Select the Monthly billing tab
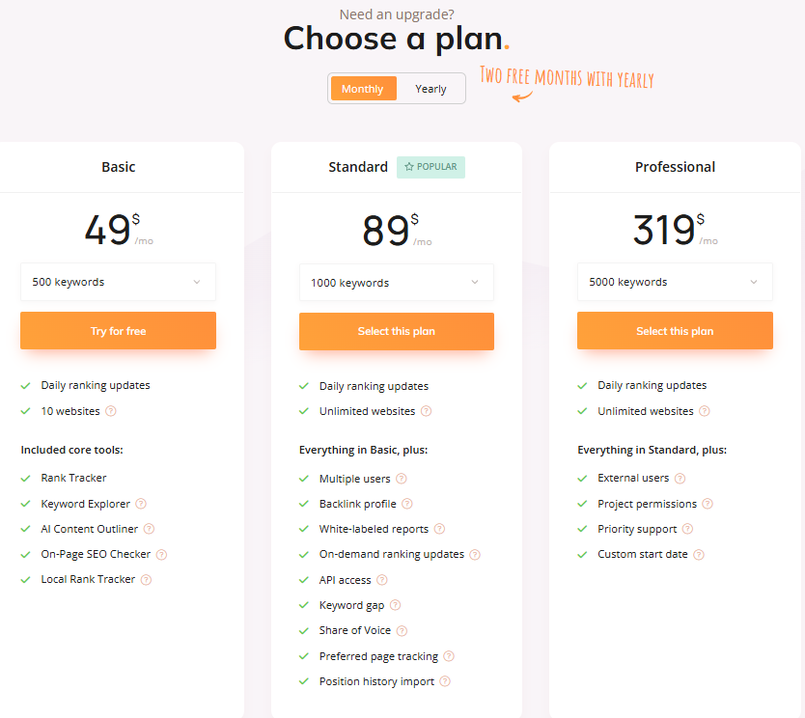The height and width of the screenshot is (718, 805). pyautogui.click(x=362, y=88)
